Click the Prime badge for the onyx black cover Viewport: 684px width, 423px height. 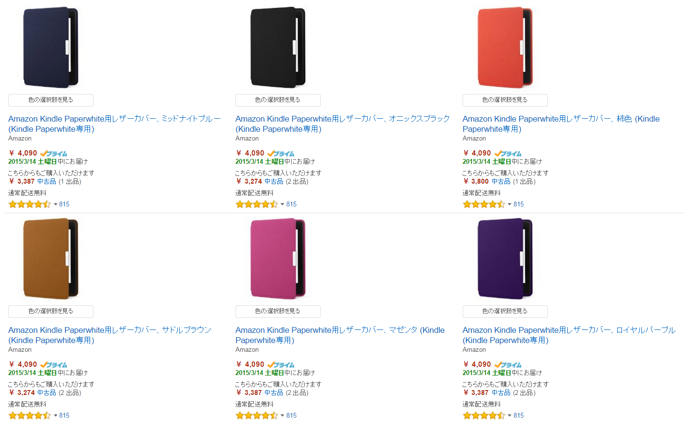pos(280,153)
